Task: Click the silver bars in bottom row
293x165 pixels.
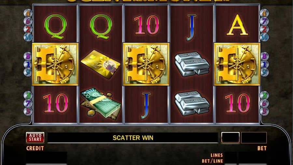Action: coord(192,103)
